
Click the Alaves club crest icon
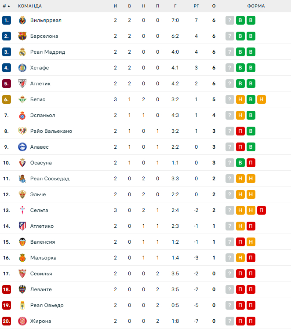tap(22, 147)
